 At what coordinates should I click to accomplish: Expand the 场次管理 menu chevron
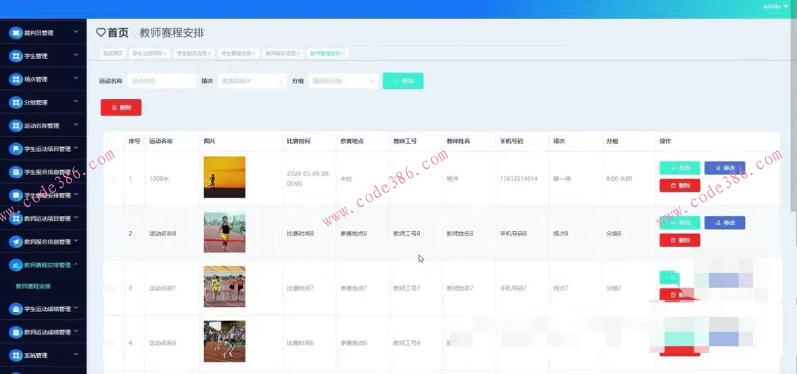[76, 78]
